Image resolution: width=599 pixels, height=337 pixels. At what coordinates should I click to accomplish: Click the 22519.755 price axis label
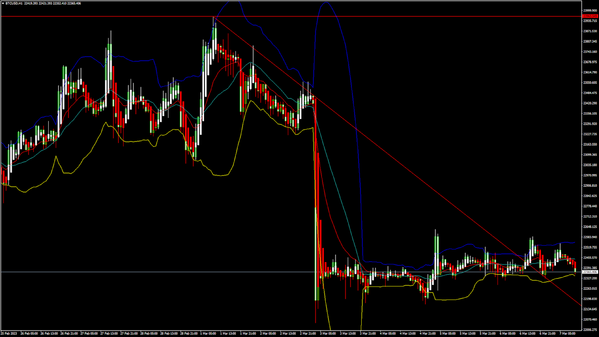point(590,247)
